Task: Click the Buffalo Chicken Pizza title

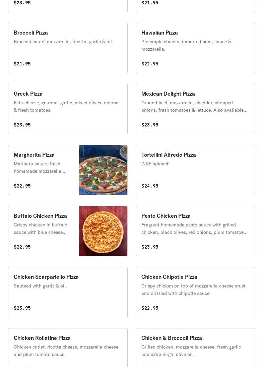Action: [x=40, y=216]
